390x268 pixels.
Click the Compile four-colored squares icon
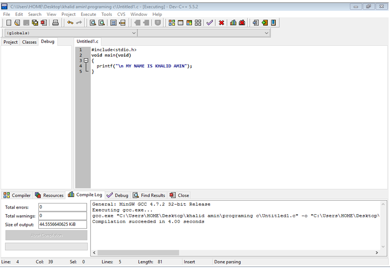(x=171, y=23)
